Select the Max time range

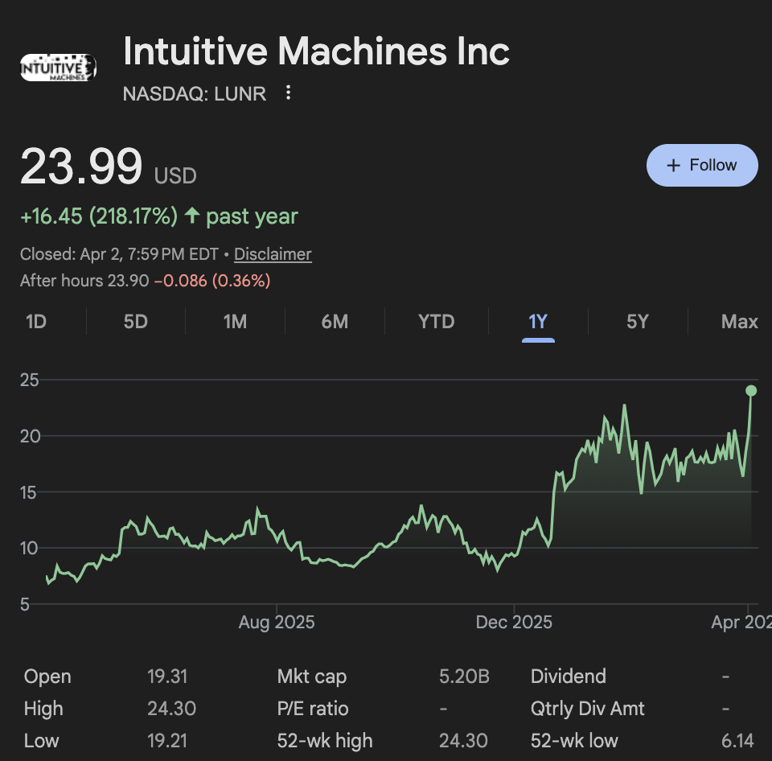pyautogui.click(x=739, y=322)
